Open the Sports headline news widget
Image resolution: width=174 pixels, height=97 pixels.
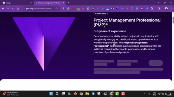coord(11,94)
